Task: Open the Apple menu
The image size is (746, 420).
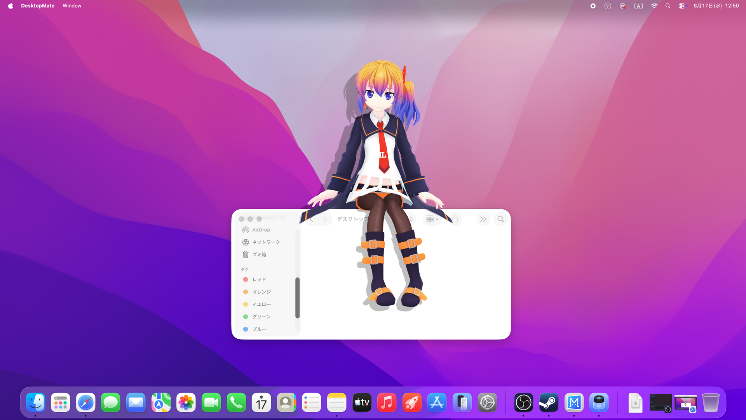Action: click(10, 6)
